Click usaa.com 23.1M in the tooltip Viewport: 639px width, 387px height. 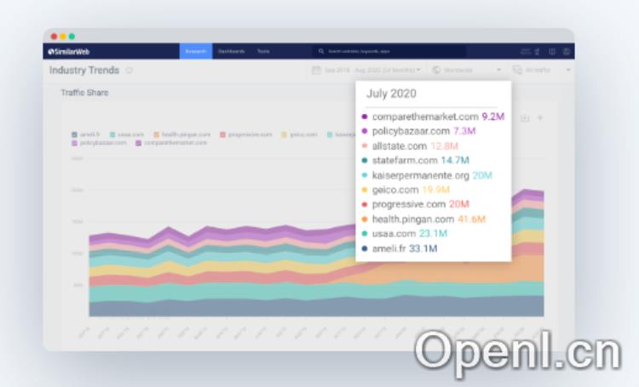click(x=404, y=234)
